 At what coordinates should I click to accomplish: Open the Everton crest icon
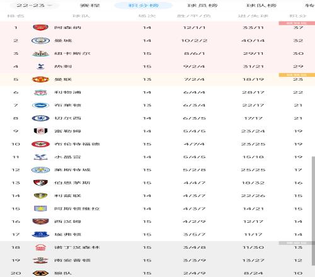[40, 234]
